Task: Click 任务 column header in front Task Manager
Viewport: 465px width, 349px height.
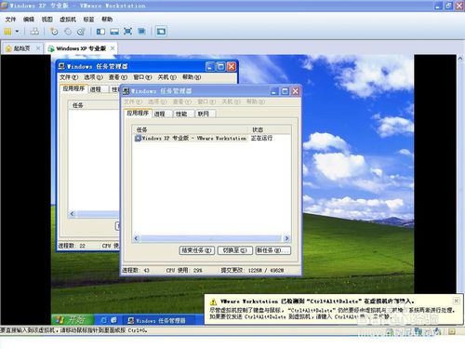Action: [191, 129]
